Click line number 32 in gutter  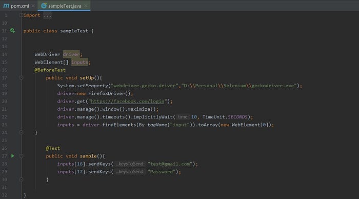tap(4, 195)
